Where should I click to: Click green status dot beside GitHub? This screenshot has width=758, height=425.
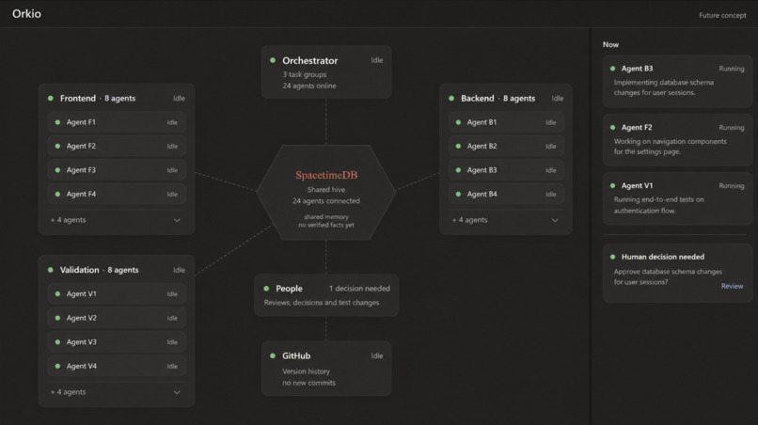pos(273,355)
